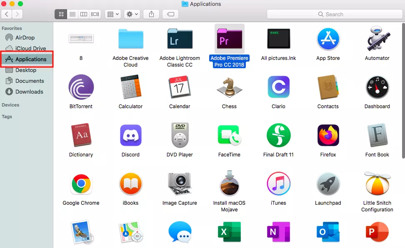
Task: Select the Launchpad rocket icon
Action: [x=328, y=184]
